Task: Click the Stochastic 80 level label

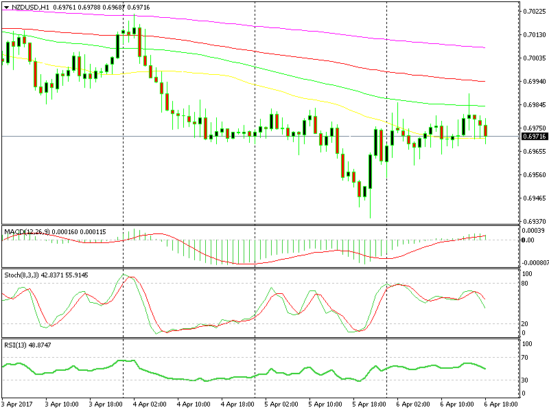Action: 525,283
